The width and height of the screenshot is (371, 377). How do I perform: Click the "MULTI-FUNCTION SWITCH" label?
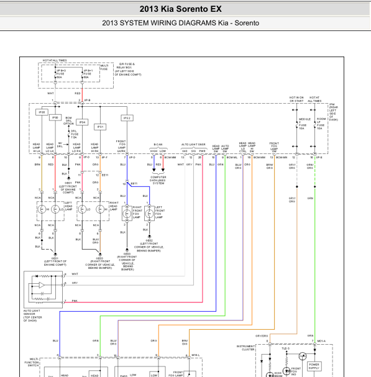32,362
